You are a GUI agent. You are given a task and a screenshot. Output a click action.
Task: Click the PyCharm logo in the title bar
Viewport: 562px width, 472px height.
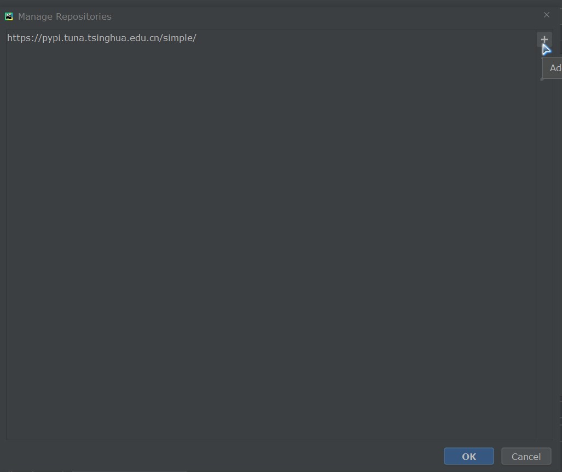tap(9, 16)
